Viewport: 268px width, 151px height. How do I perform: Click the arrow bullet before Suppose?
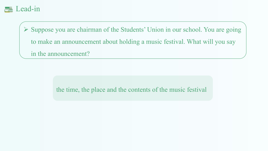pyautogui.click(x=26, y=29)
